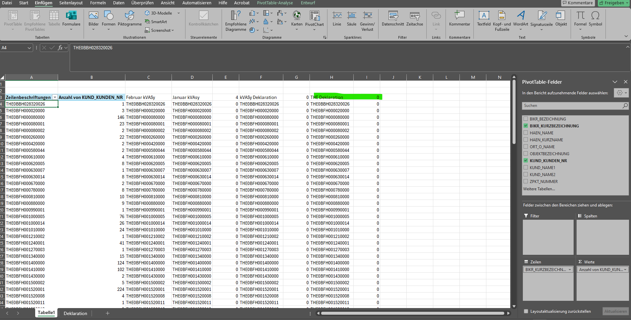Click the Freigeben share button
The image size is (631, 320).
tap(613, 3)
